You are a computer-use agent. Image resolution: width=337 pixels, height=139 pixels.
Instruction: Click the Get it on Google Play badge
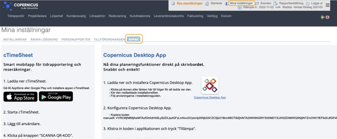[x=56, y=97]
